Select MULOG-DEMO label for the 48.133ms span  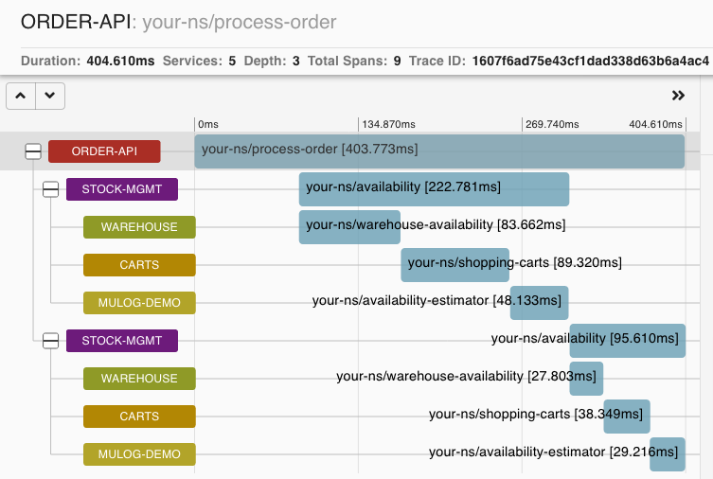point(139,303)
